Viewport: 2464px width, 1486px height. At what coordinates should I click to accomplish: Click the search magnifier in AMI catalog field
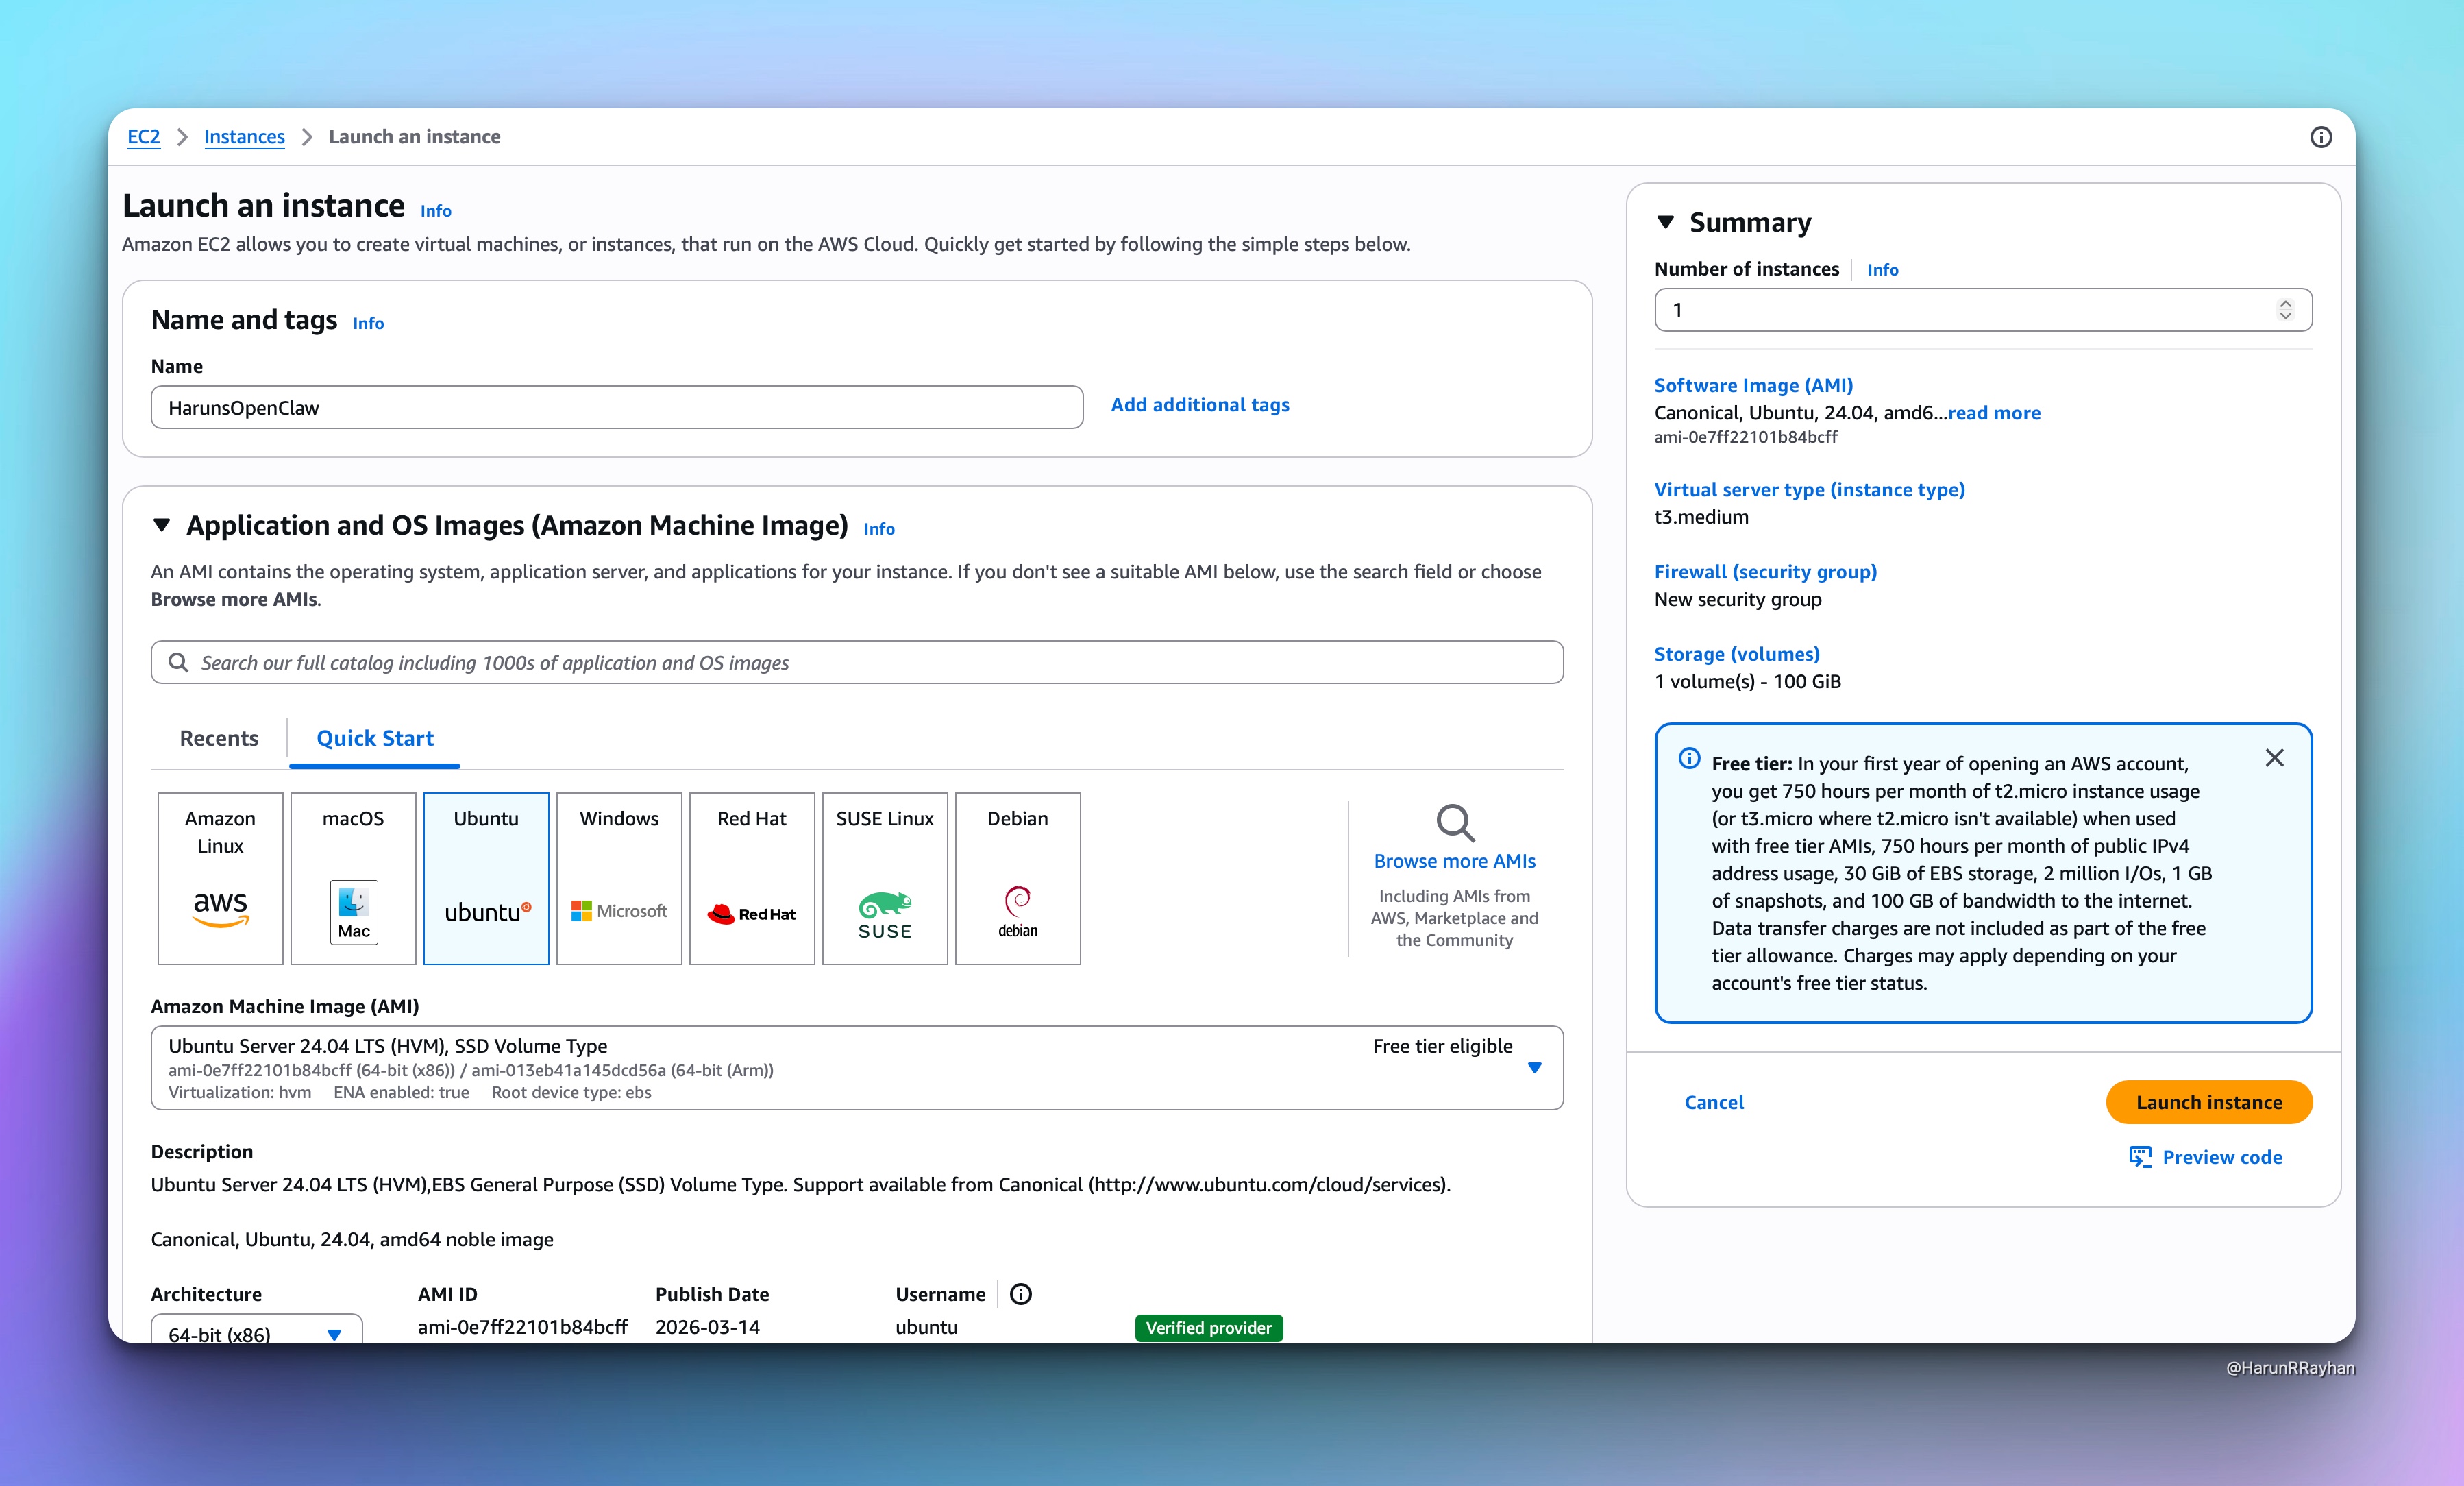click(x=178, y=662)
